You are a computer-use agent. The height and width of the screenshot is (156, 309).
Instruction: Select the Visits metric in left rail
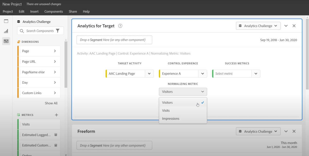[39, 124]
